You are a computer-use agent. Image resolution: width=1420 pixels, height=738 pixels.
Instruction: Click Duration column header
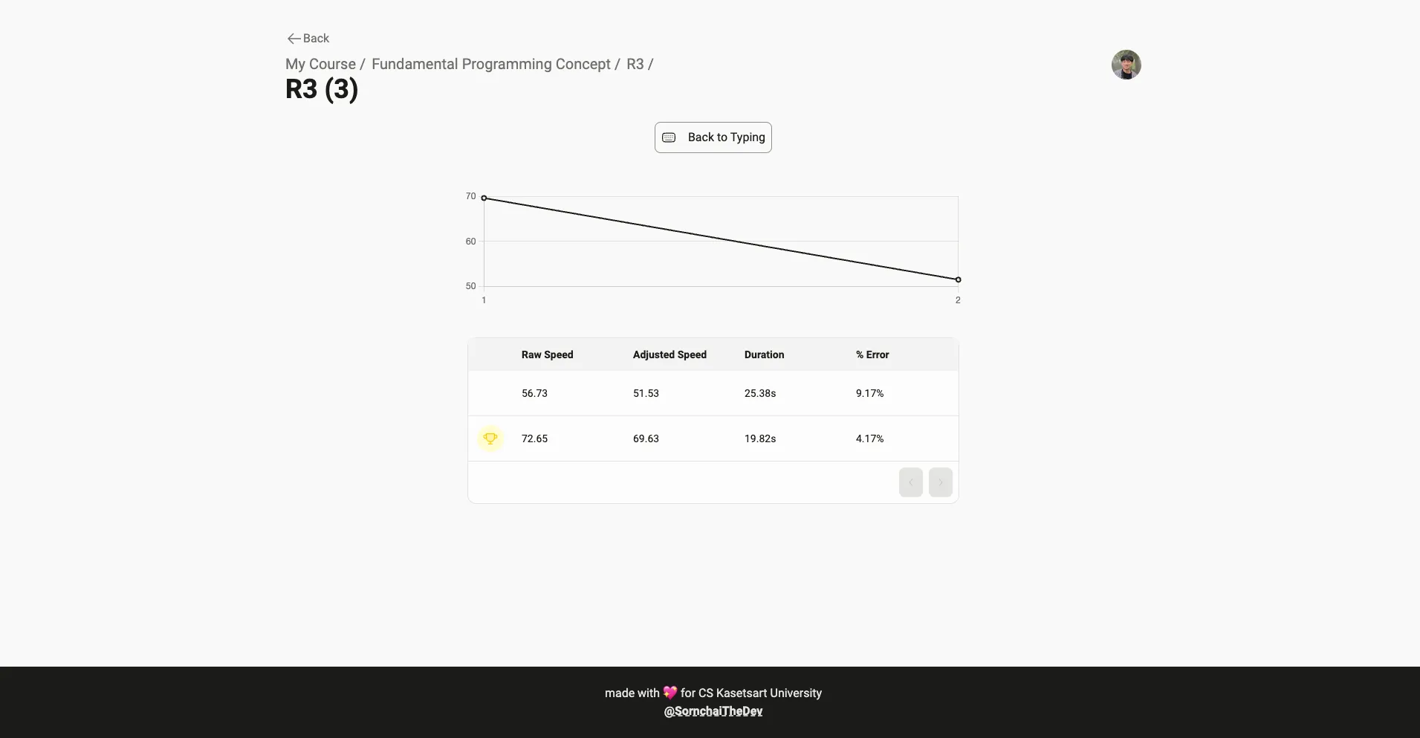(764, 355)
